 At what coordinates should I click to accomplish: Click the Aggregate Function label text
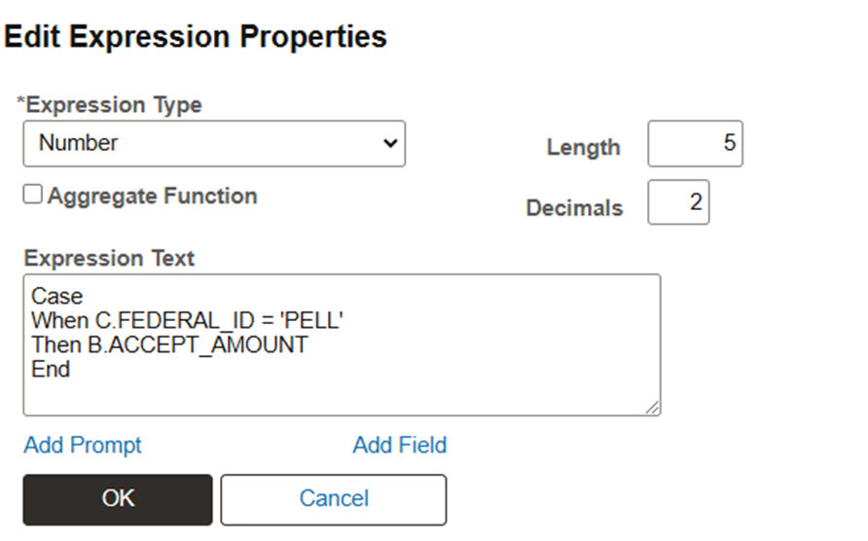point(152,196)
